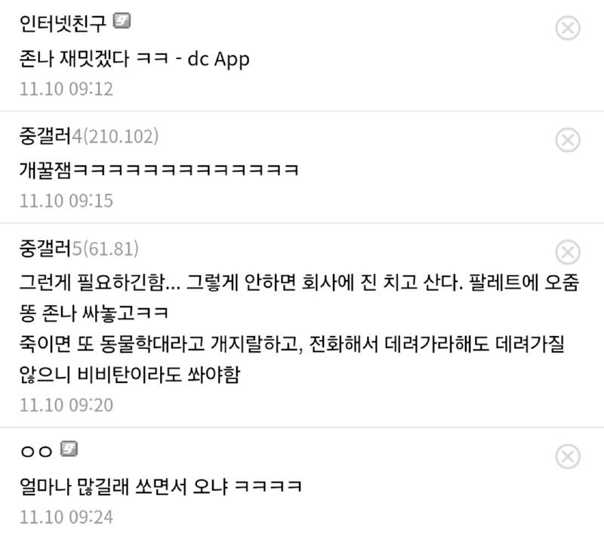
Task: Select the 개꿀잼ㅋㅋㅋ comment text
Action: [x=159, y=170]
